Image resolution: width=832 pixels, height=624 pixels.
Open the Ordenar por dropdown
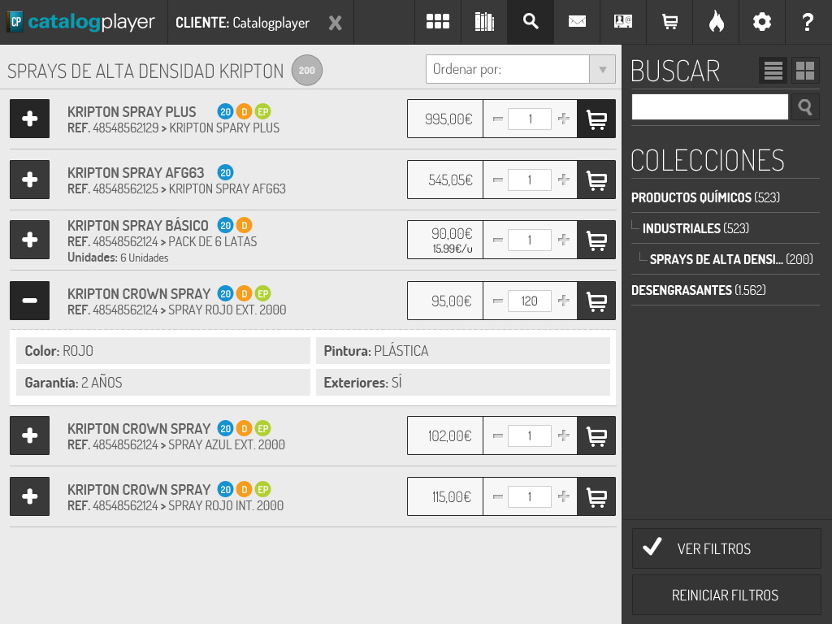coord(521,69)
